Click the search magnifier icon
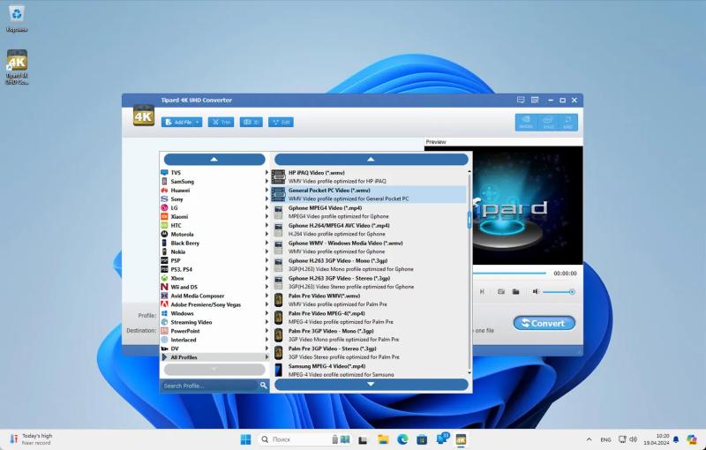Image resolution: width=706 pixels, height=450 pixels. point(263,386)
